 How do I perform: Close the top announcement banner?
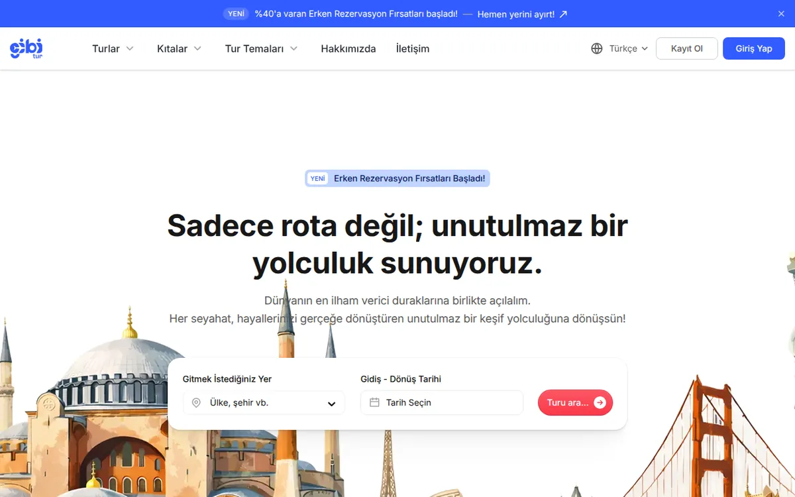(x=781, y=14)
